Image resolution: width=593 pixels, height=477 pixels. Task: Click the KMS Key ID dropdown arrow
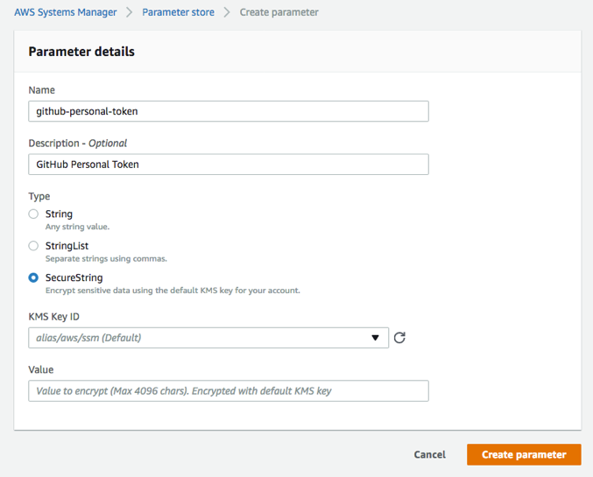click(x=375, y=338)
